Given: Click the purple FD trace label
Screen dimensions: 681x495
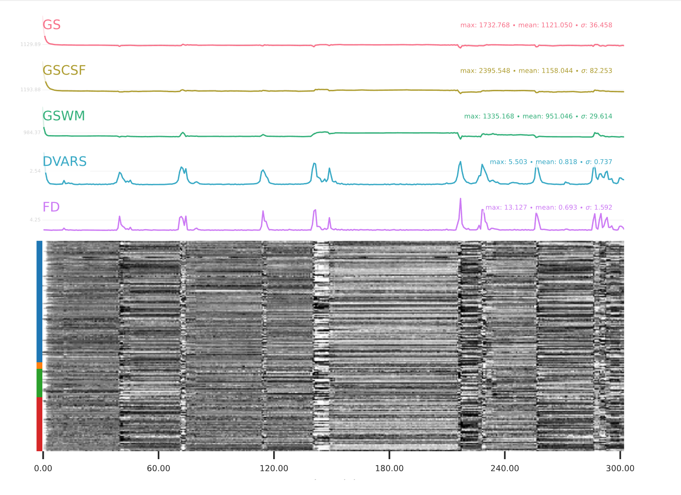Looking at the screenshot, I should [51, 207].
